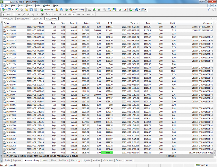Click the New Order button
This screenshot has height=167, width=217.
click(x=47, y=10)
